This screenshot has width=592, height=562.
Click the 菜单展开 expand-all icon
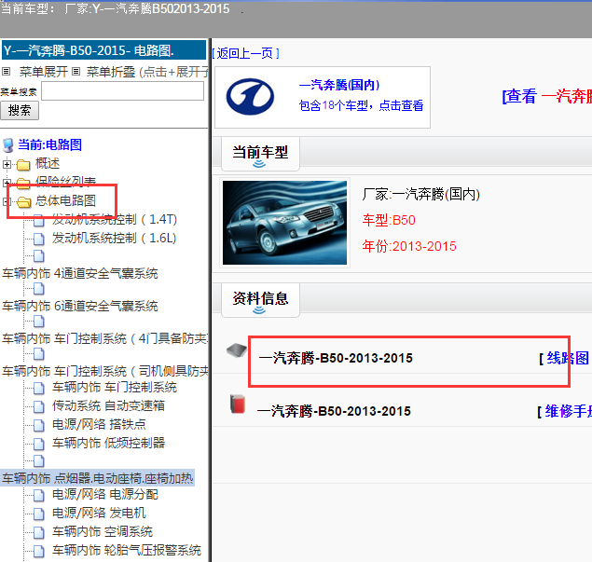click(x=6, y=71)
